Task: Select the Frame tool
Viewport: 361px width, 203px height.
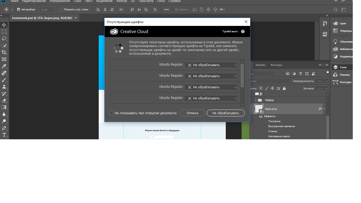Action: click(4, 59)
